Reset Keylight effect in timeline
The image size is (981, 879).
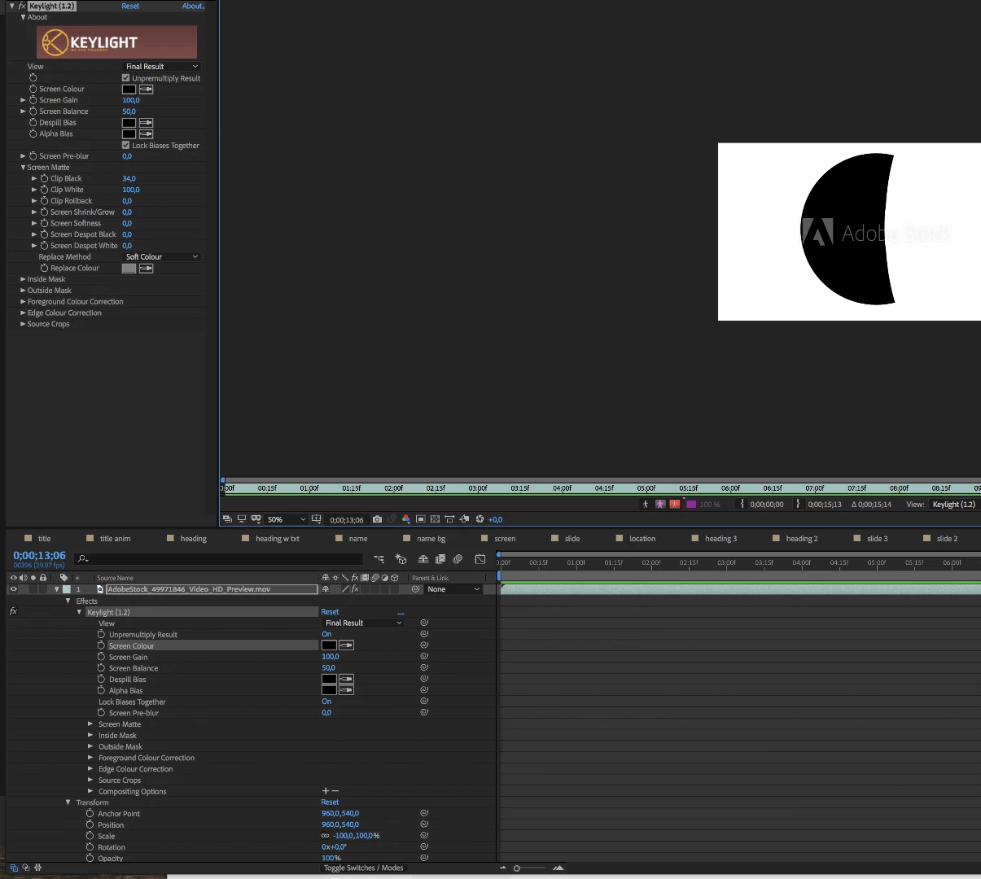point(330,612)
